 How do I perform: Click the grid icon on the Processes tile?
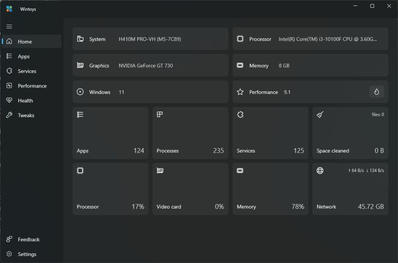click(160, 114)
